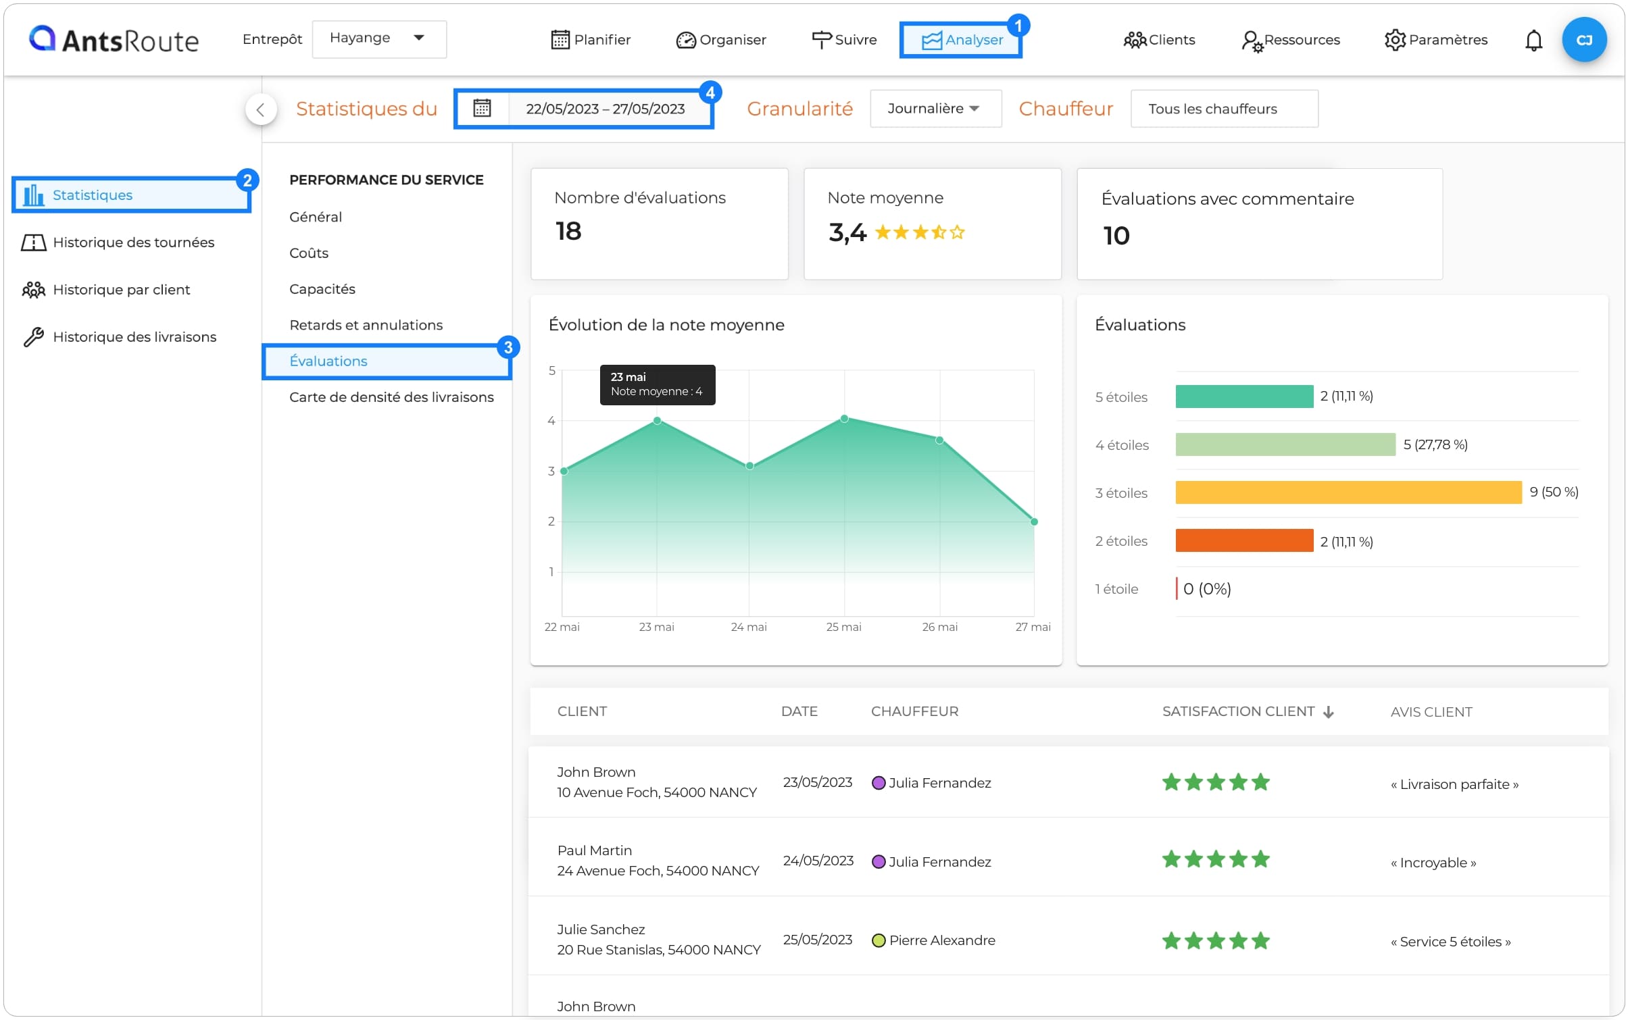Select Statistiques in the sidebar
The width and height of the screenshot is (1628, 1020).
click(132, 195)
